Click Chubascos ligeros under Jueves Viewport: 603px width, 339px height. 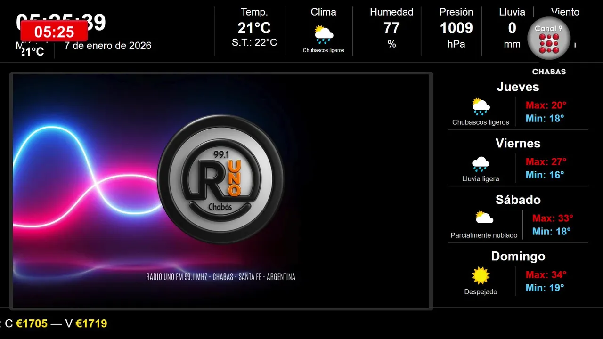click(481, 122)
